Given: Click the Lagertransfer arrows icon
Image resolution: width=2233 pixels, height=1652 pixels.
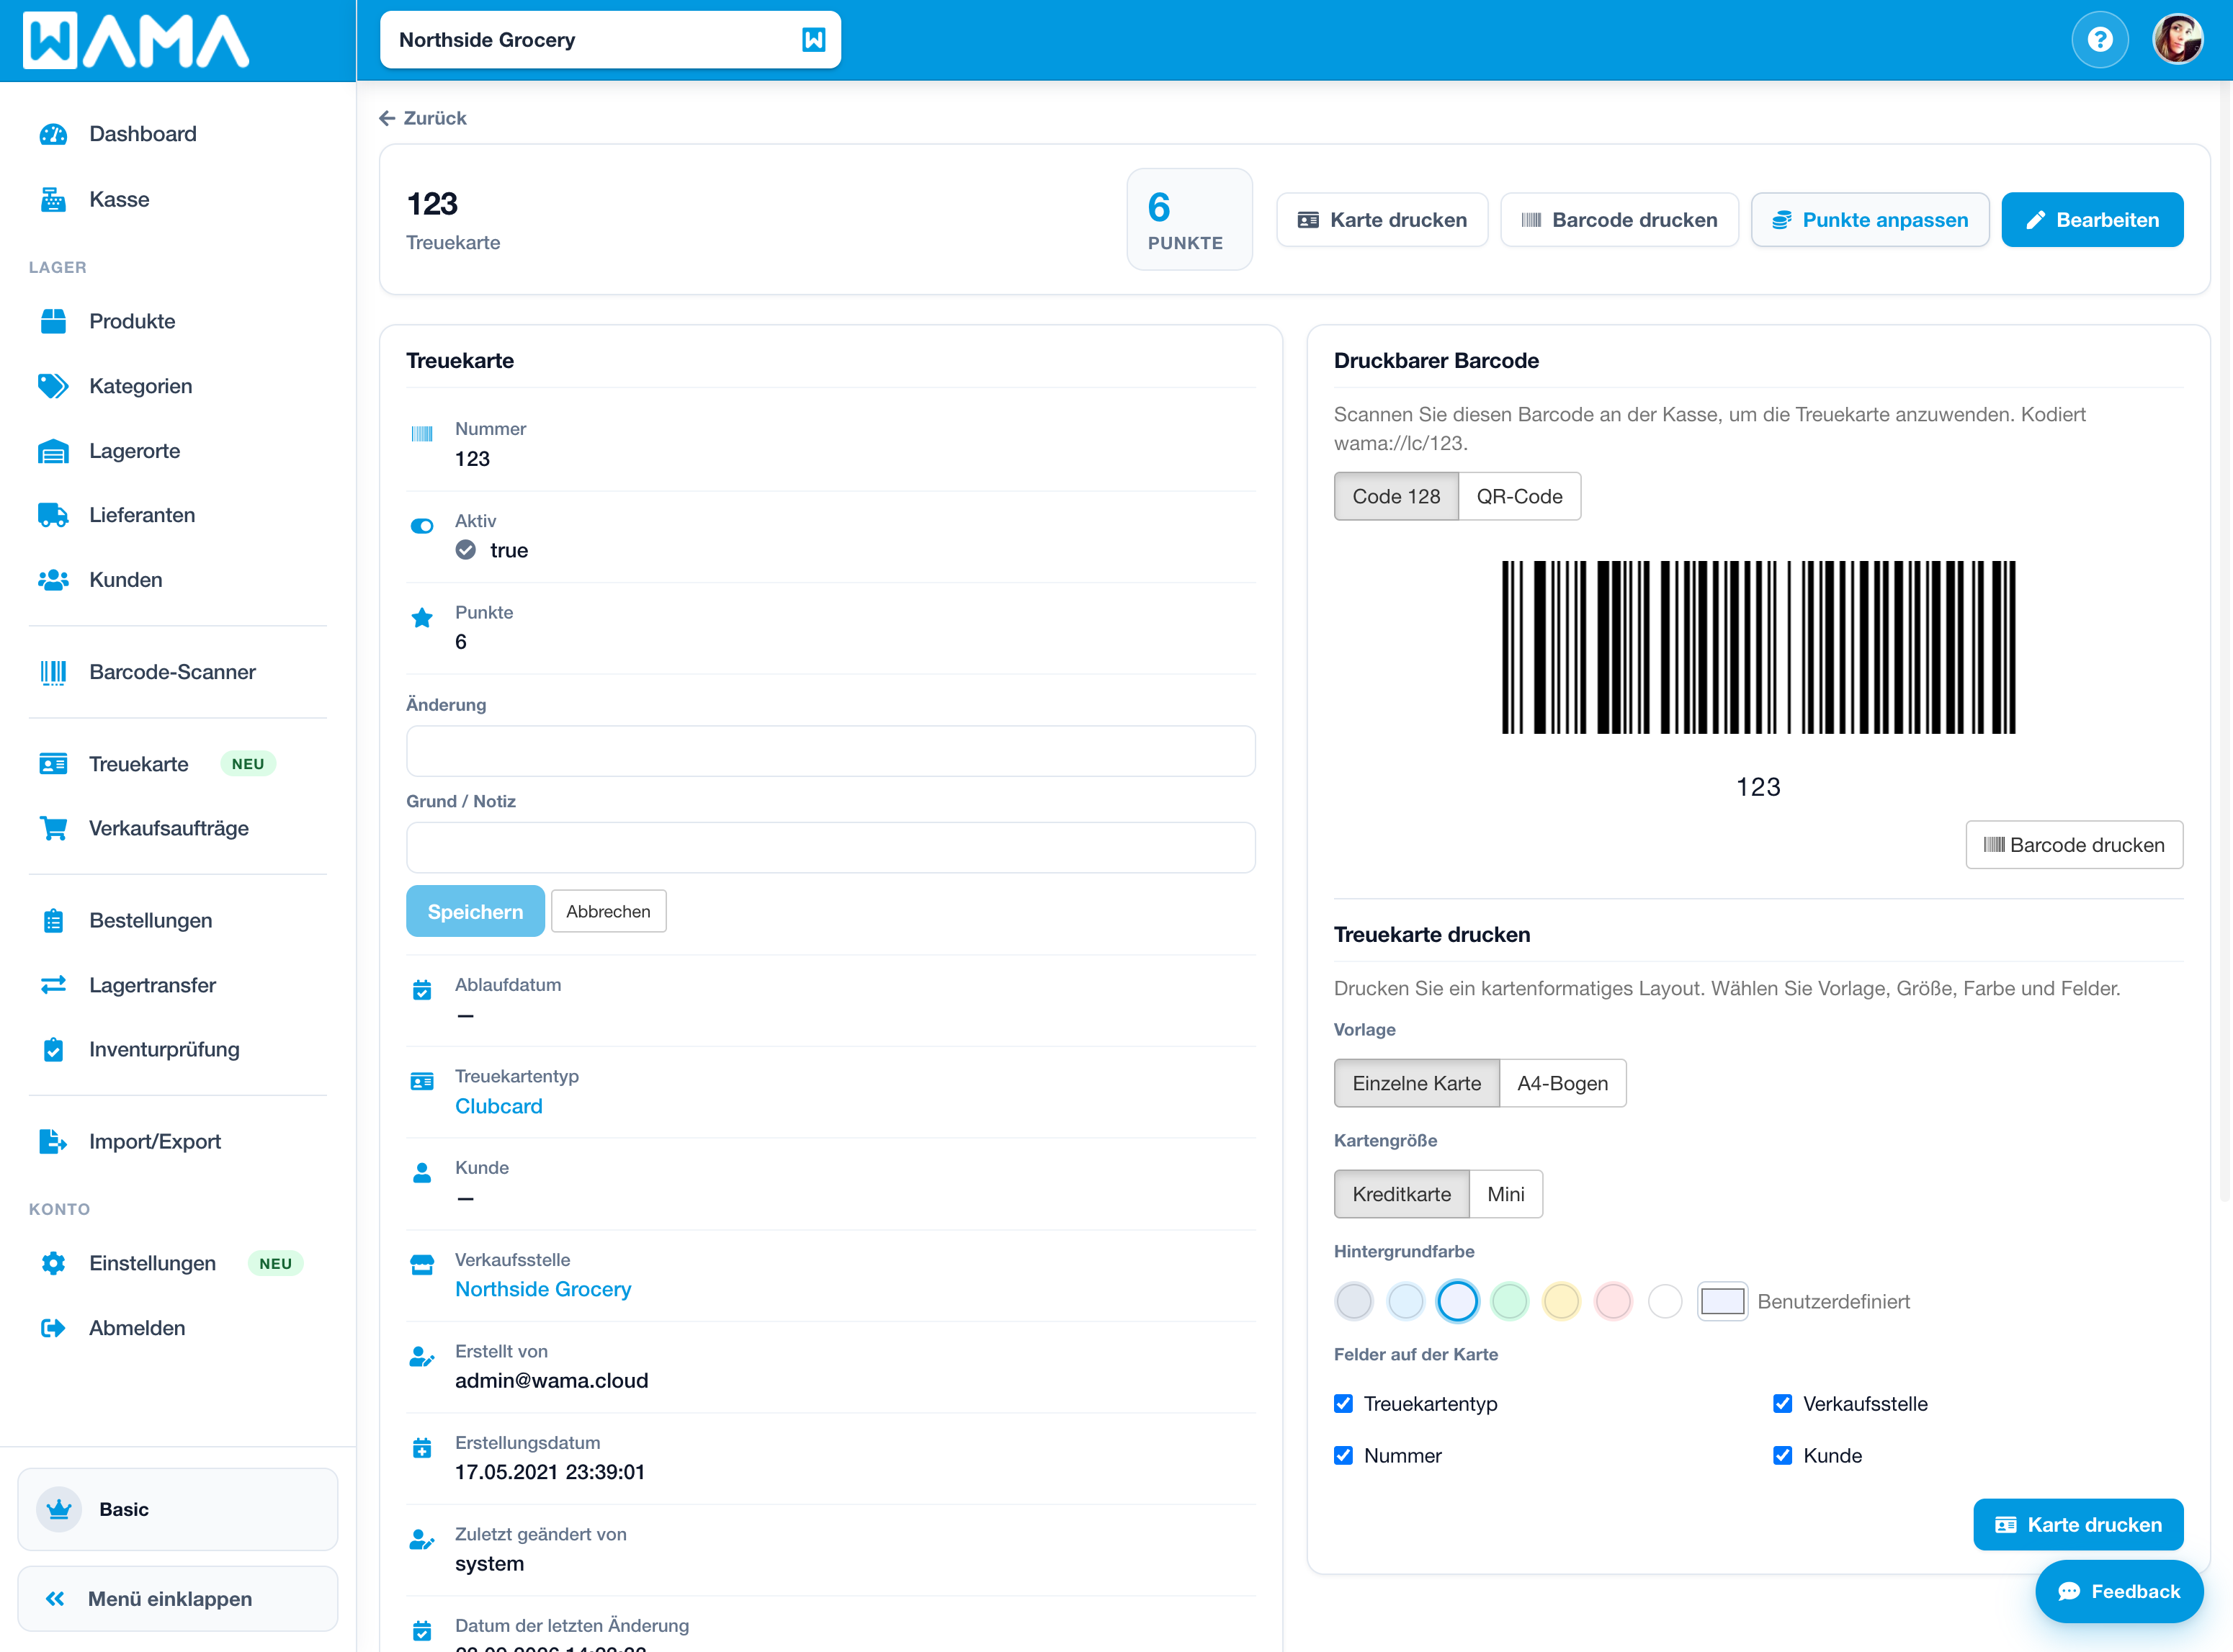Looking at the screenshot, I should pos(53,985).
